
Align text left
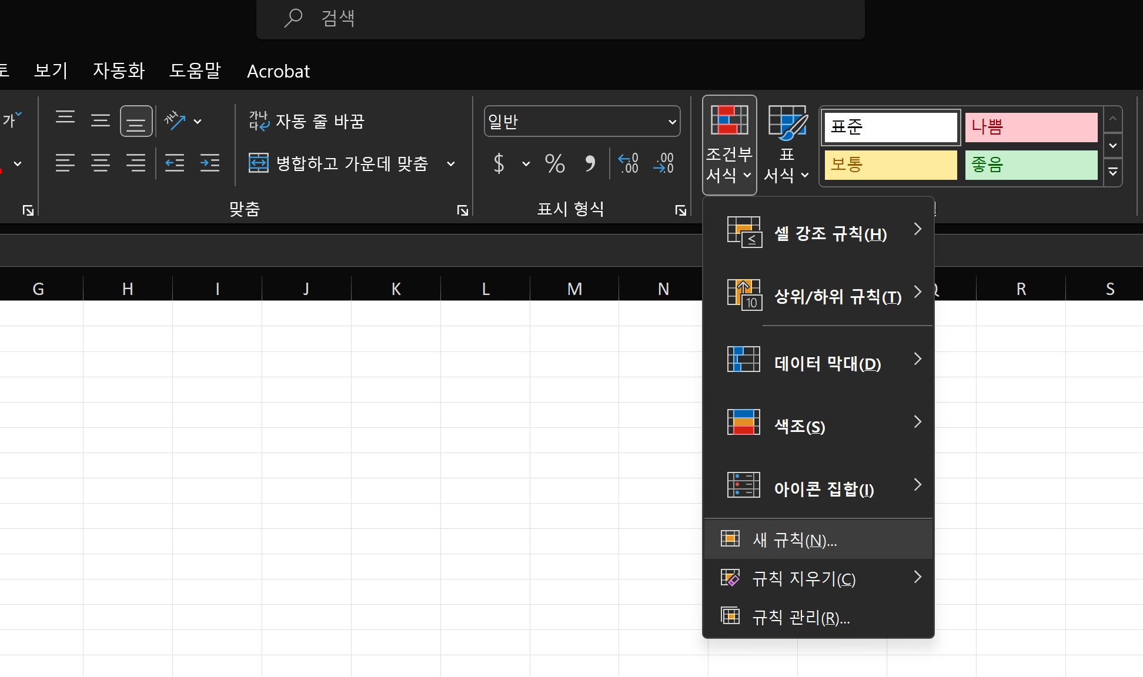(65, 163)
